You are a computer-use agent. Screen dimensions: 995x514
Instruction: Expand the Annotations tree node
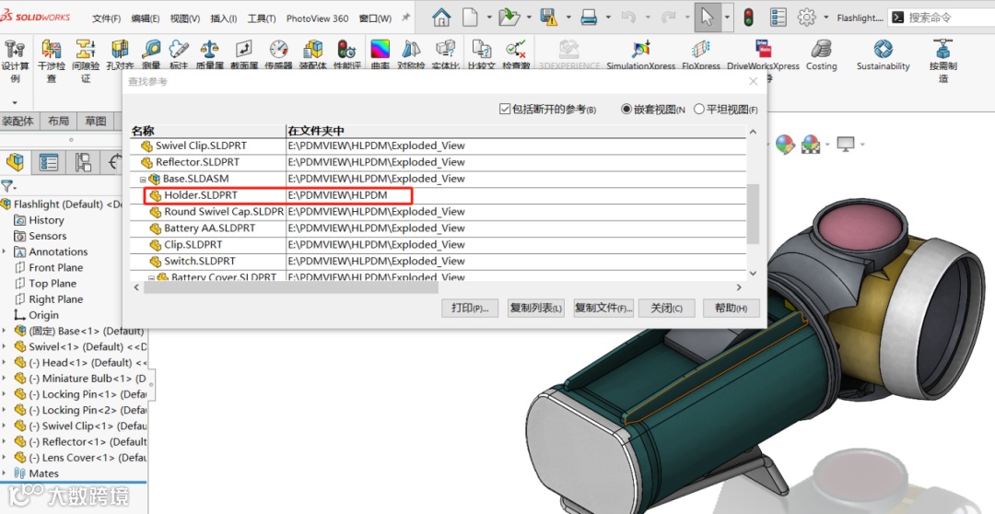[5, 251]
